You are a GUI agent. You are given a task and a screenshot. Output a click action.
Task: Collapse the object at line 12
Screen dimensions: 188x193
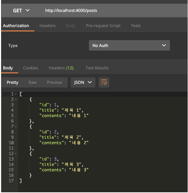16,154
